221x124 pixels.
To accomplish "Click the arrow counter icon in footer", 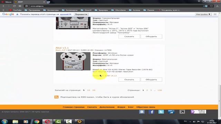I will [x=182, y=112].
